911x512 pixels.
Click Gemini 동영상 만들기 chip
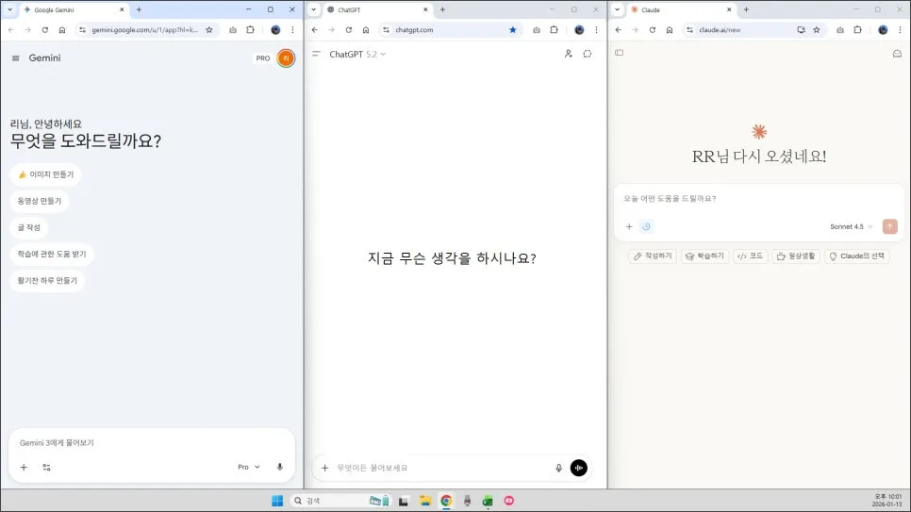(x=39, y=201)
